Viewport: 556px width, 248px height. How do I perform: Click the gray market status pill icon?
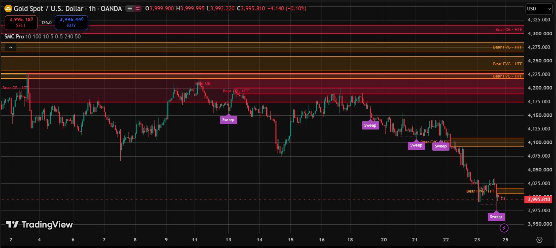coord(130,9)
